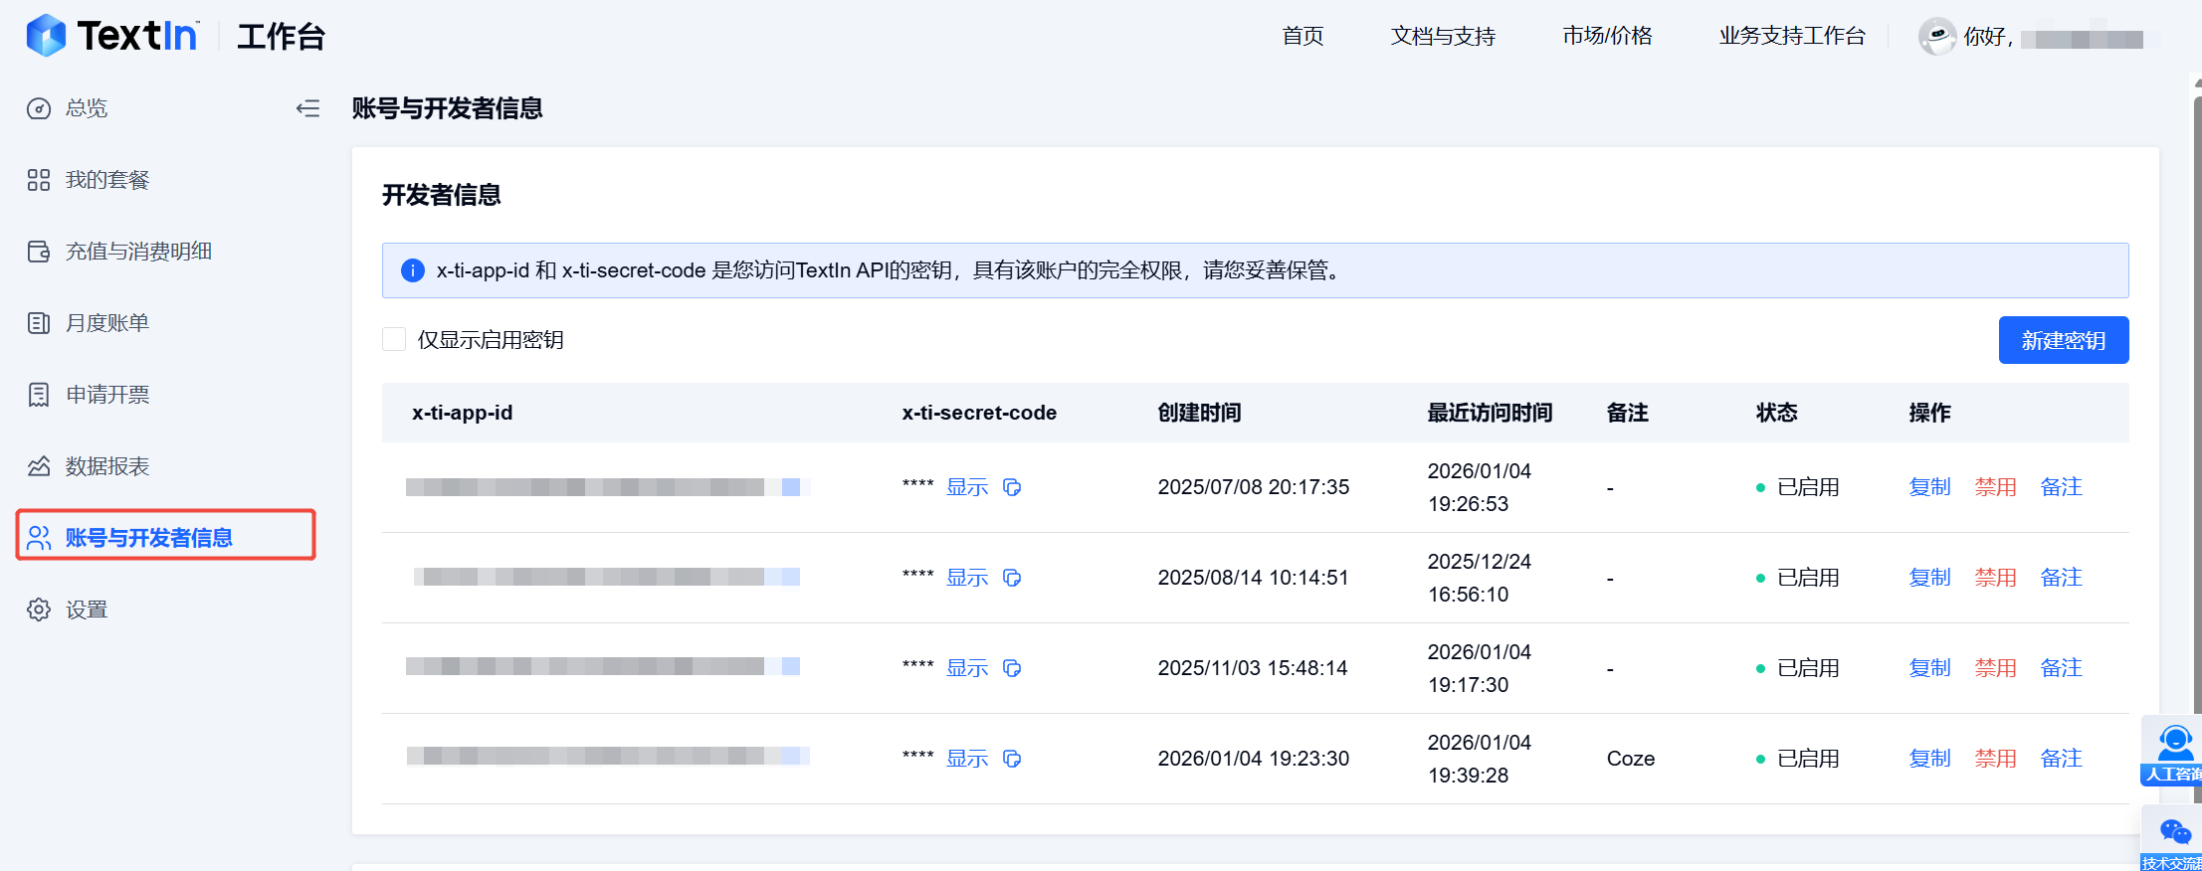Viewport: 2202px width, 871px height.
Task: Open 数据报表 data reports
Action: (x=106, y=466)
